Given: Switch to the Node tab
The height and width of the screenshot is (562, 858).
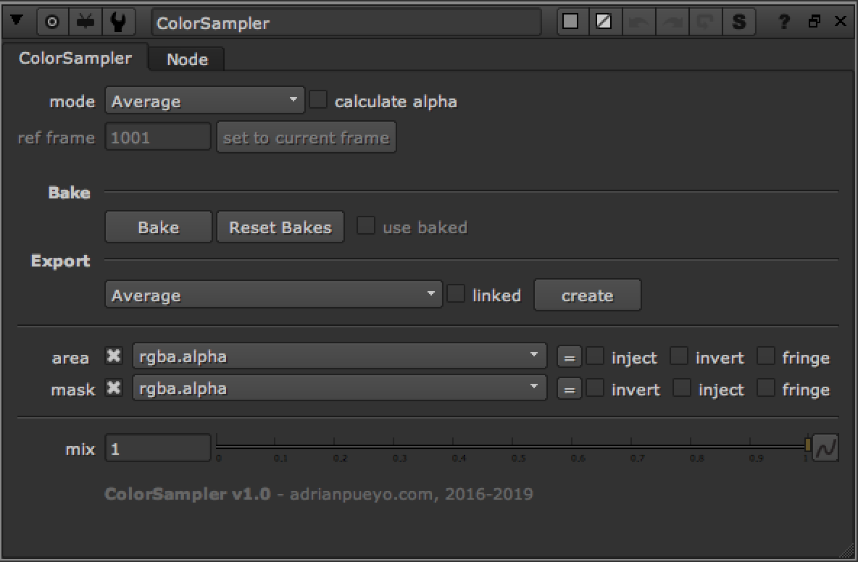Looking at the screenshot, I should (x=186, y=59).
